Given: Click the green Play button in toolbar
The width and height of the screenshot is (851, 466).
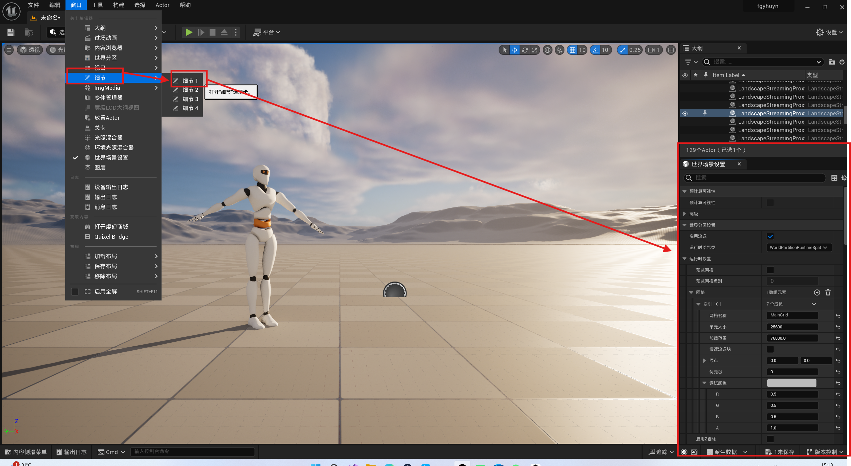Looking at the screenshot, I should 189,32.
